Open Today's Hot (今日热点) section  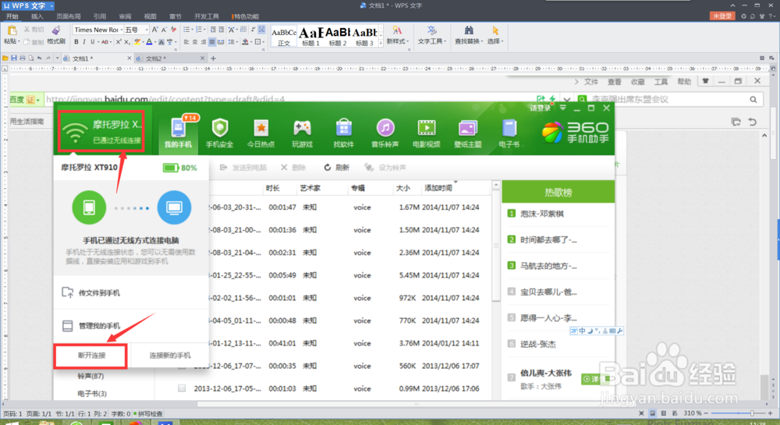coord(261,133)
